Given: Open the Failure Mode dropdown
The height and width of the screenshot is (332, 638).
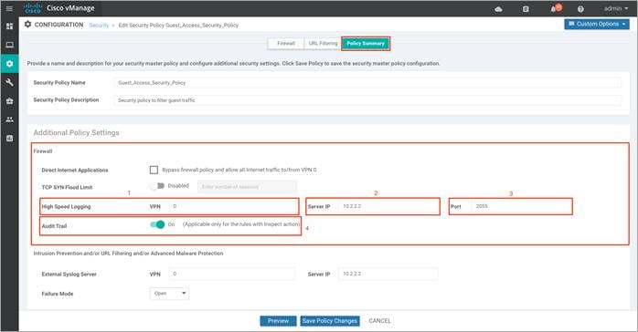Looking at the screenshot, I should [169, 293].
